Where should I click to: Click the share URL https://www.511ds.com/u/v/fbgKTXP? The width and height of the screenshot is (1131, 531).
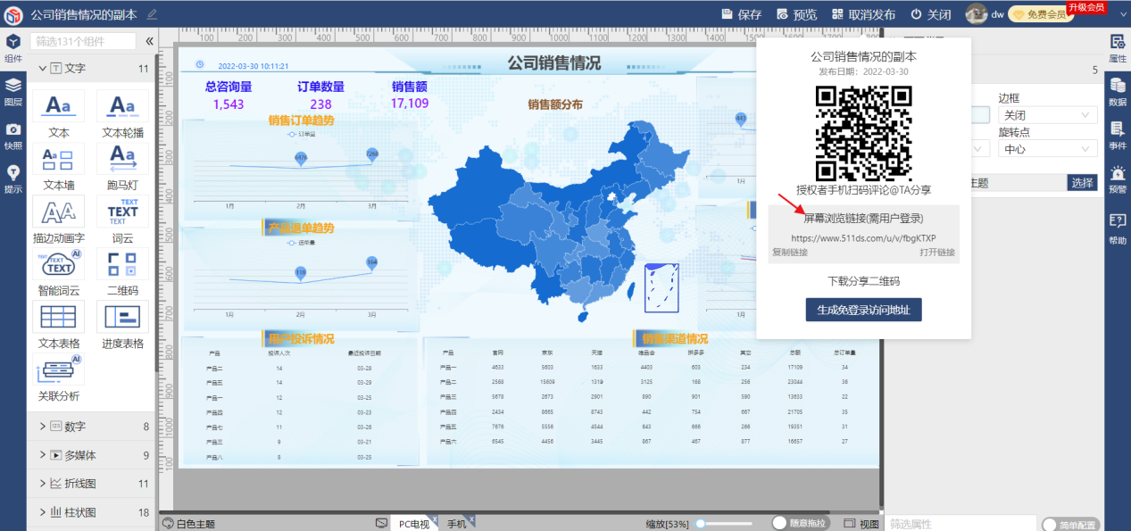863,238
